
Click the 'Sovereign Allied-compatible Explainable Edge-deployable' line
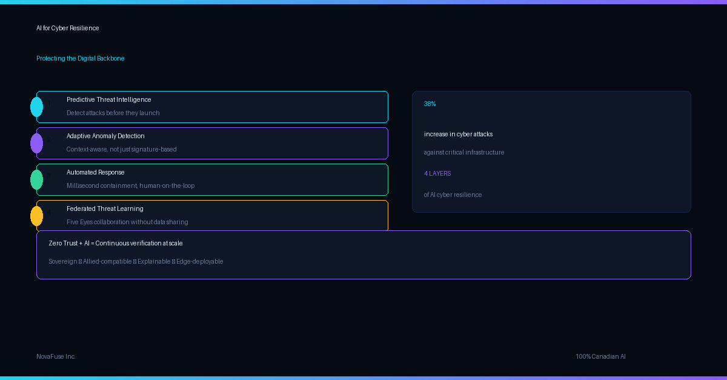[136, 261]
